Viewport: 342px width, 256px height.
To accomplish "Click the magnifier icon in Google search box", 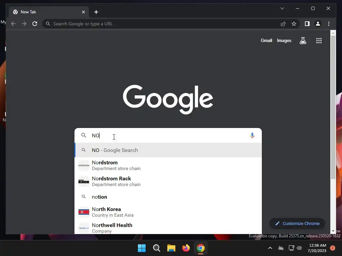I will 83,135.
